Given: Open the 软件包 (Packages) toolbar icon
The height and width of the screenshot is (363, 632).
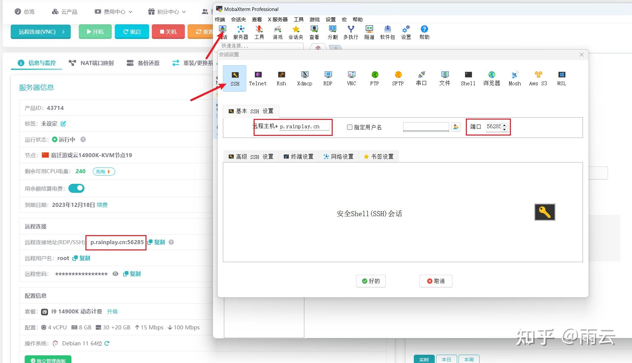Looking at the screenshot, I should pos(387,32).
